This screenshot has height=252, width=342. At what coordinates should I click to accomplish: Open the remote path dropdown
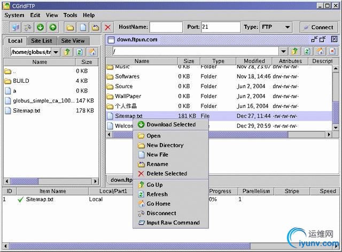pyautogui.click(x=283, y=51)
